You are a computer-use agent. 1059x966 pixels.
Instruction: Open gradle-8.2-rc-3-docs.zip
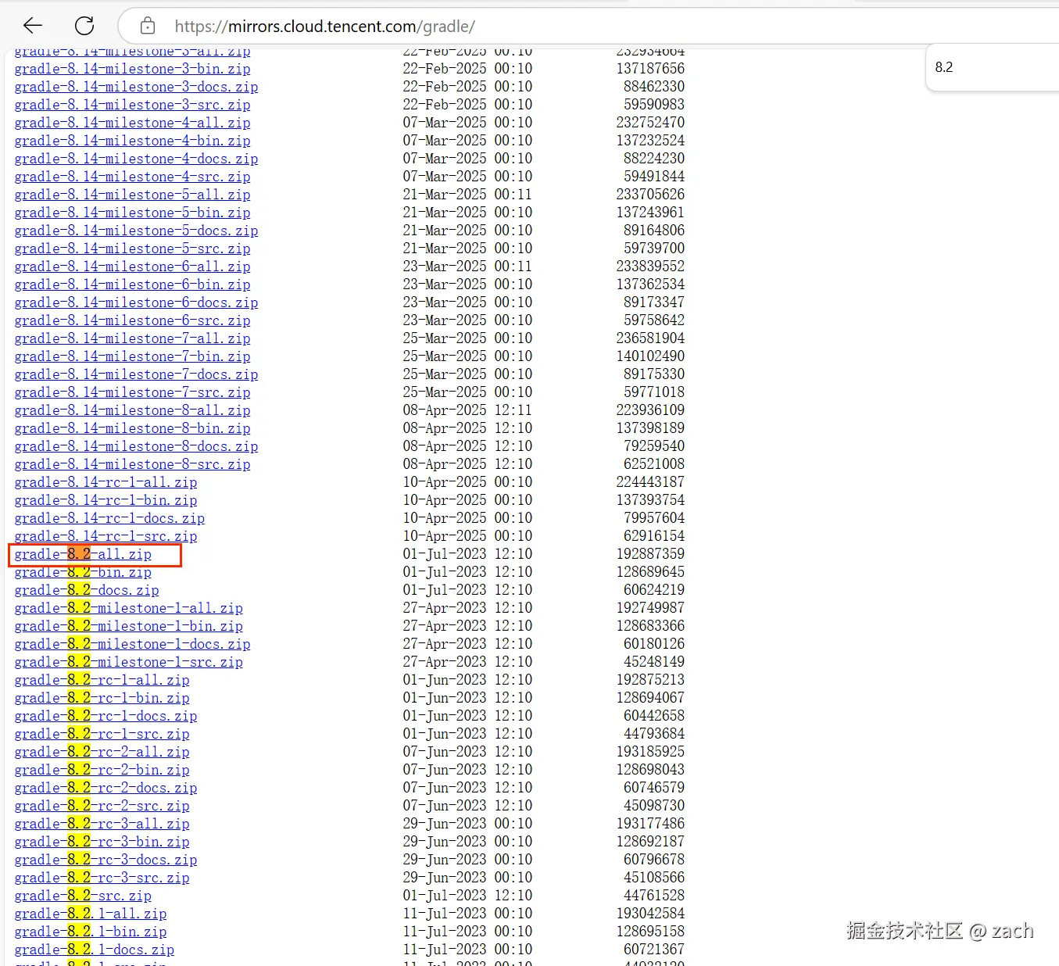[x=106, y=860]
